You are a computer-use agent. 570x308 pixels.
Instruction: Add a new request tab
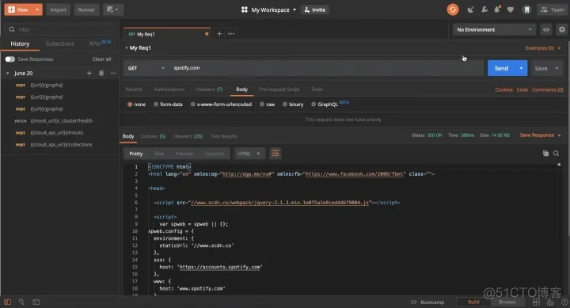219,34
